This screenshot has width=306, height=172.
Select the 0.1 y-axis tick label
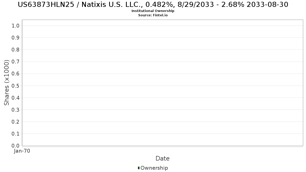coord(16,134)
